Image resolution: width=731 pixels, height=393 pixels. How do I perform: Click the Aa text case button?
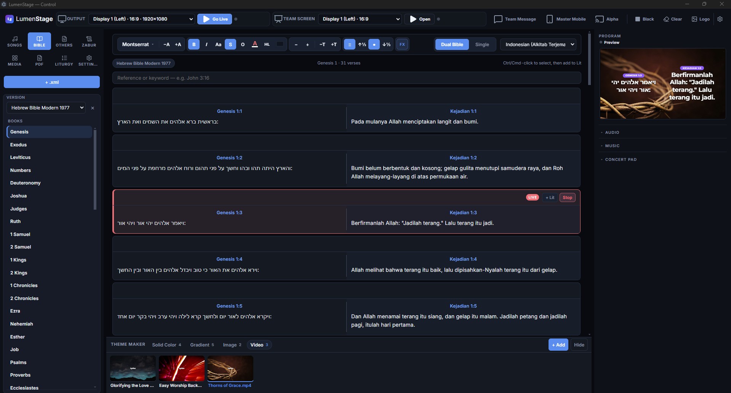pyautogui.click(x=218, y=45)
